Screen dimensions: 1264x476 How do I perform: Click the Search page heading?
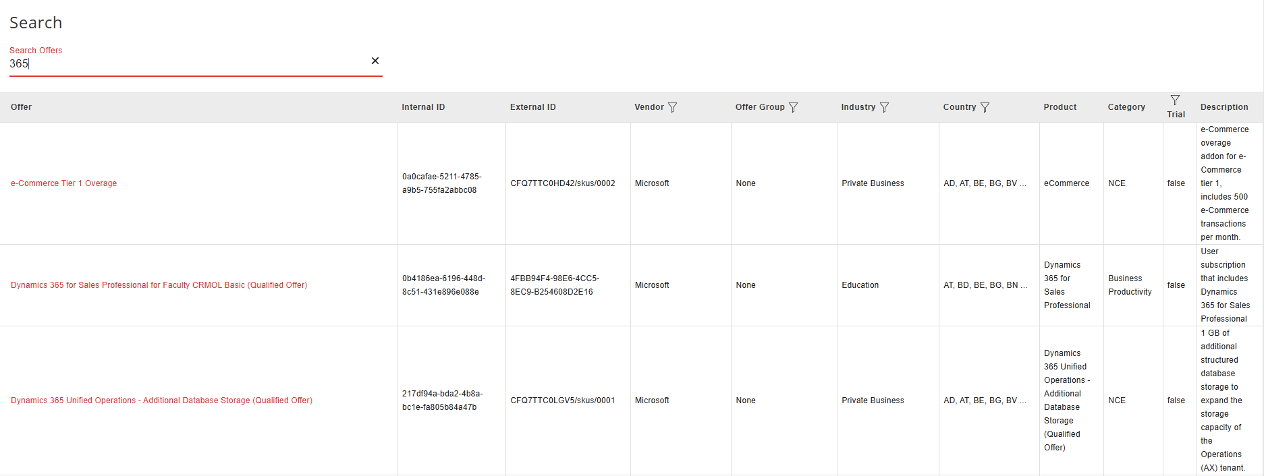coord(36,23)
